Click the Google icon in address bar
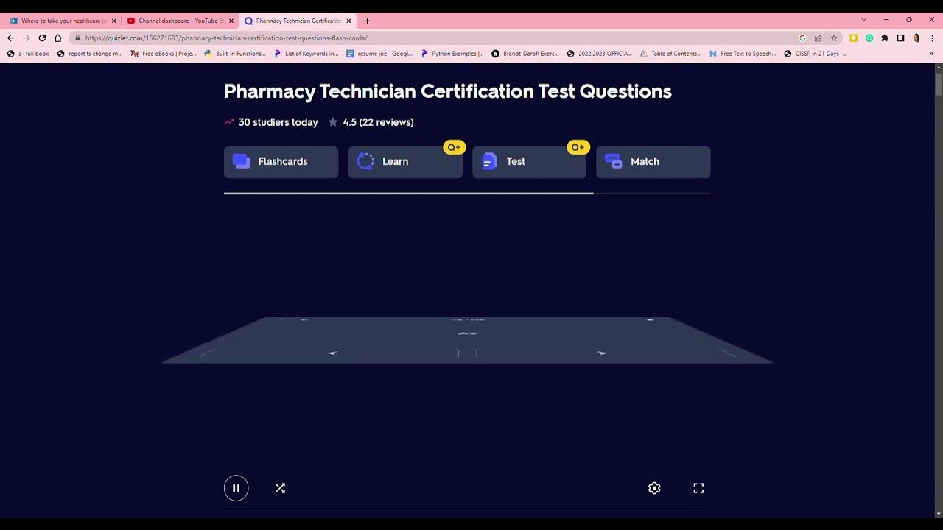 click(x=802, y=38)
